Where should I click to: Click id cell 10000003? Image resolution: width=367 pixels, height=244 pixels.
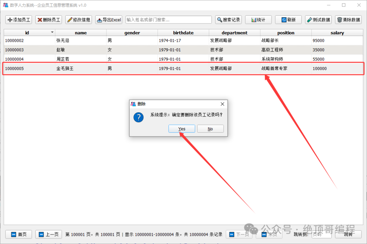[30, 50]
